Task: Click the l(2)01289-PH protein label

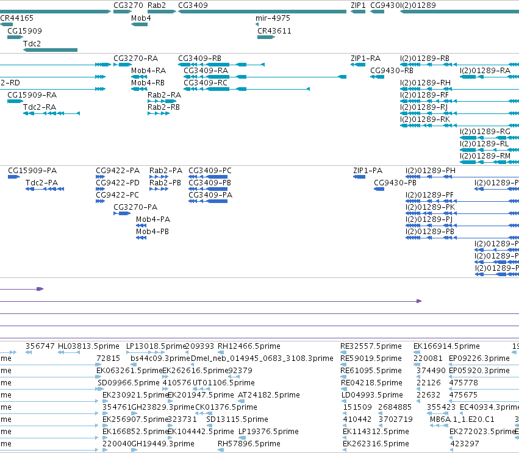Action: (431, 171)
